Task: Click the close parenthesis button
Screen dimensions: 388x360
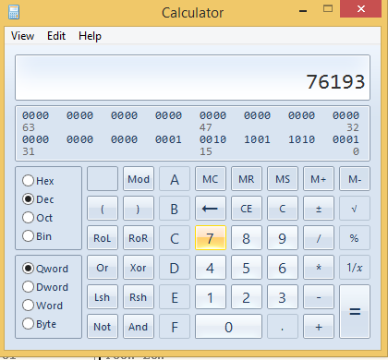Action: pos(139,209)
